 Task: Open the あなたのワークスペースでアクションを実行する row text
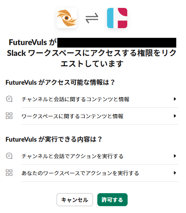click(80, 173)
